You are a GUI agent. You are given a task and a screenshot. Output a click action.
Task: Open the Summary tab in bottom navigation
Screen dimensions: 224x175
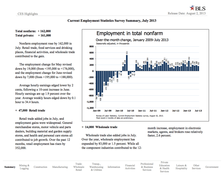[x=10, y=167]
